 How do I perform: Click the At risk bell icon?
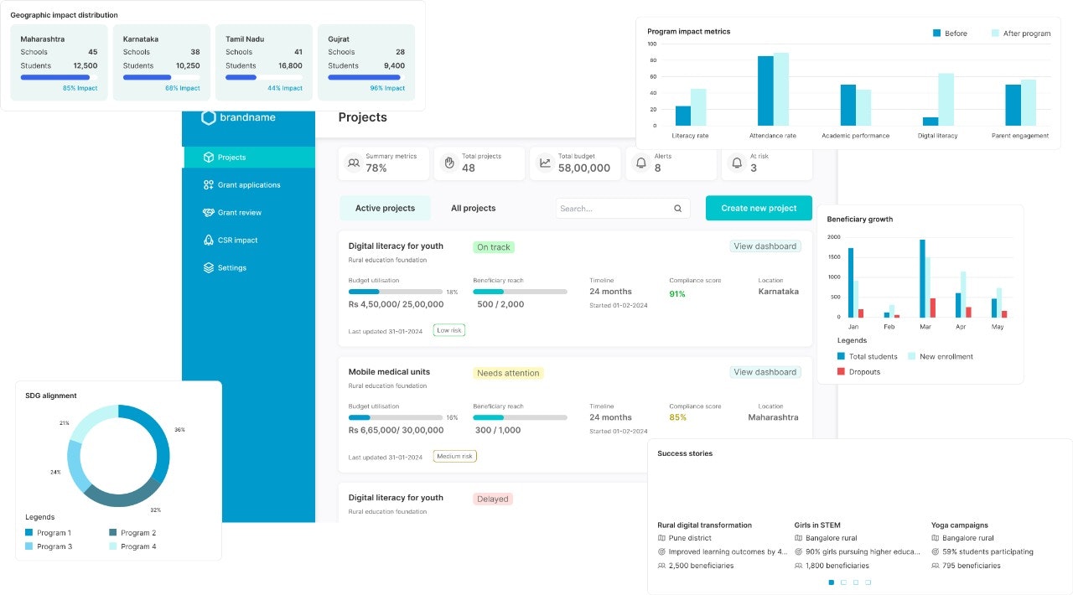click(x=738, y=163)
